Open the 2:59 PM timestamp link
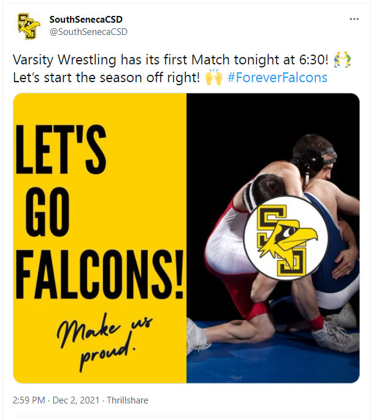The height and width of the screenshot is (420, 373). pyautogui.click(x=29, y=400)
